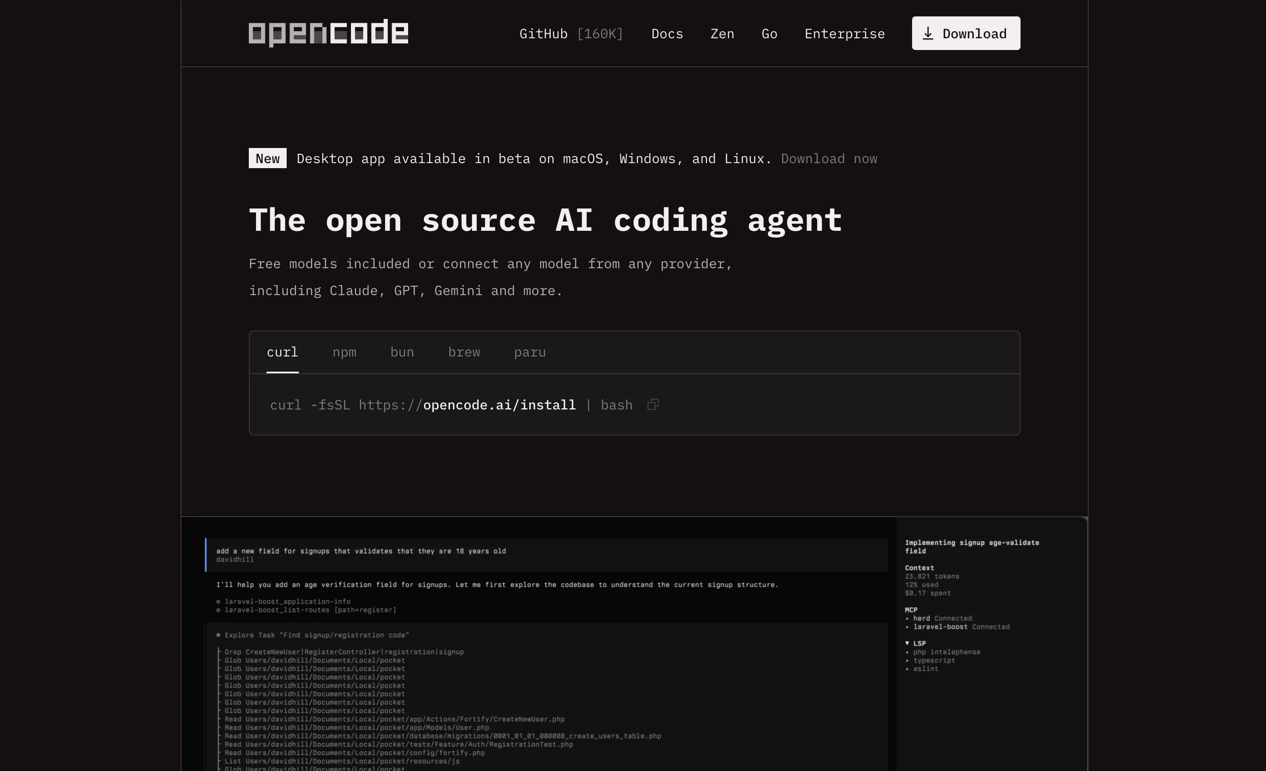Screen dimensions: 1266x771
Task: Click '23,821 tokens' in Context
Action: 932,576
